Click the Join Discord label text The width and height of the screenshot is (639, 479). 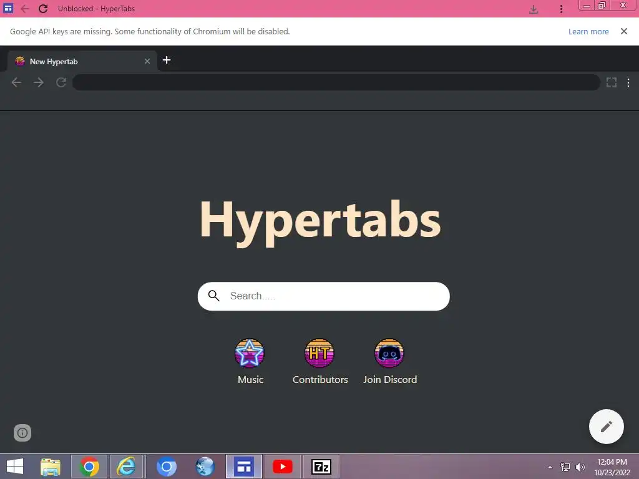[390, 380]
